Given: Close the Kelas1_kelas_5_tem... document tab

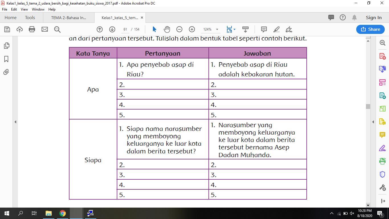Looking at the screenshot, I should tap(142, 18).
